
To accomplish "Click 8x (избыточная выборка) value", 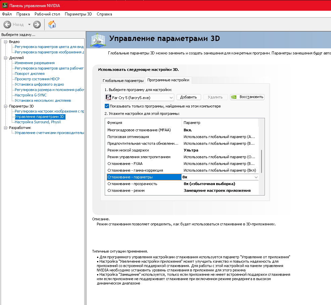I will (x=209, y=184).
